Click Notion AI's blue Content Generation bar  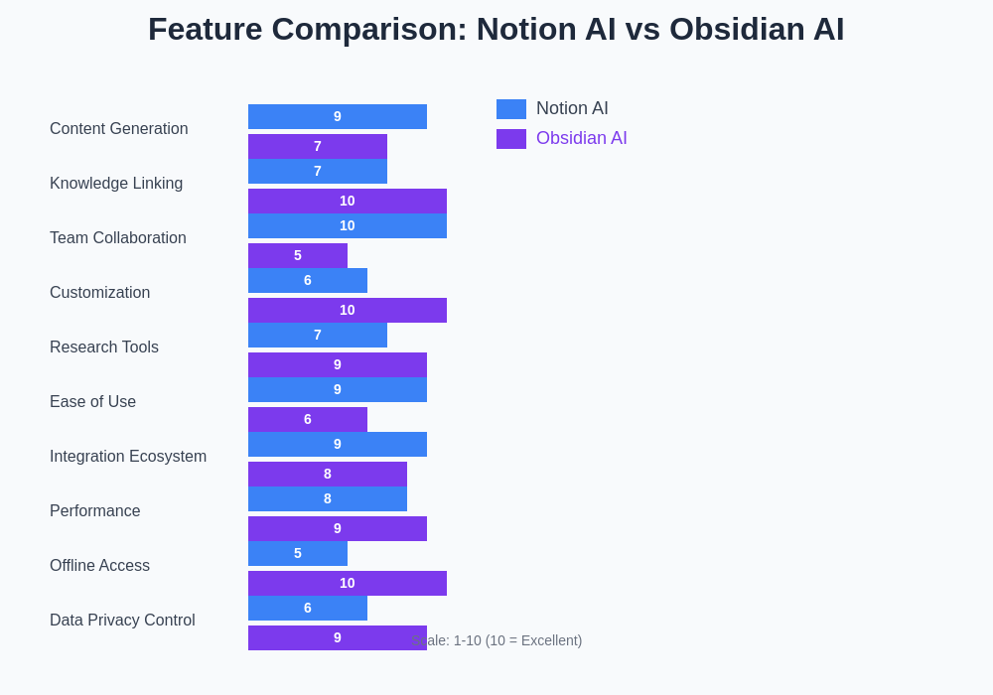(x=338, y=117)
